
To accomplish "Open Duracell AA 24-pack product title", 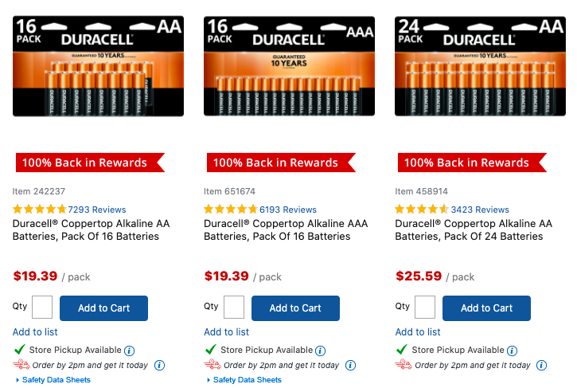I will tap(474, 230).
